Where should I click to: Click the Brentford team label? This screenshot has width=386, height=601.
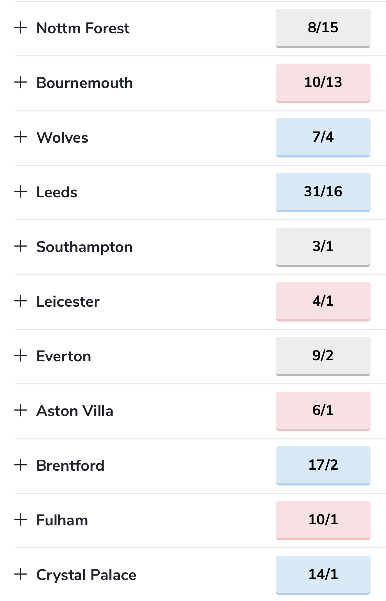70,466
